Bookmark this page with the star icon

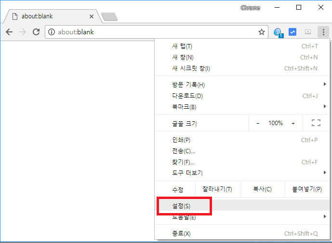tap(262, 32)
